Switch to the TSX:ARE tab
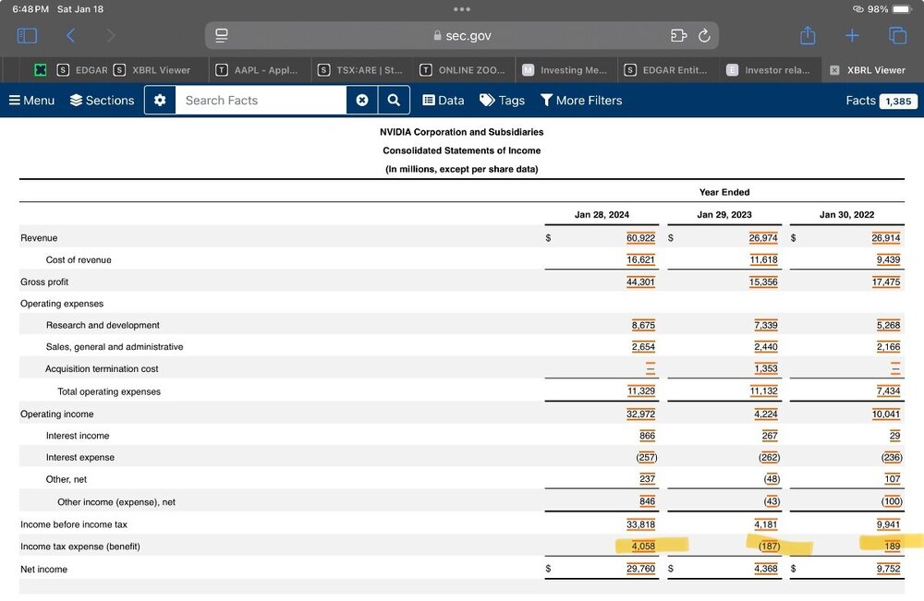 360,70
